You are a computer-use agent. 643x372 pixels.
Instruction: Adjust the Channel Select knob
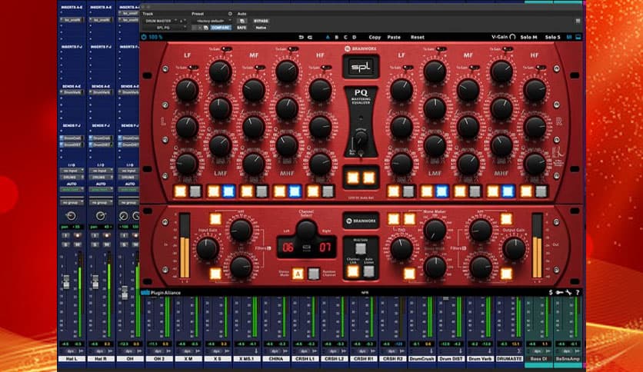pyautogui.click(x=306, y=230)
